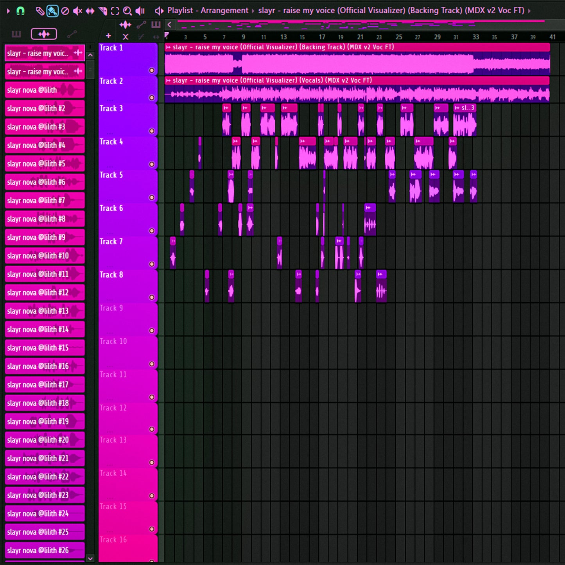The height and width of the screenshot is (565, 565).
Task: Select the Playback speaker tool
Action: coord(140,11)
